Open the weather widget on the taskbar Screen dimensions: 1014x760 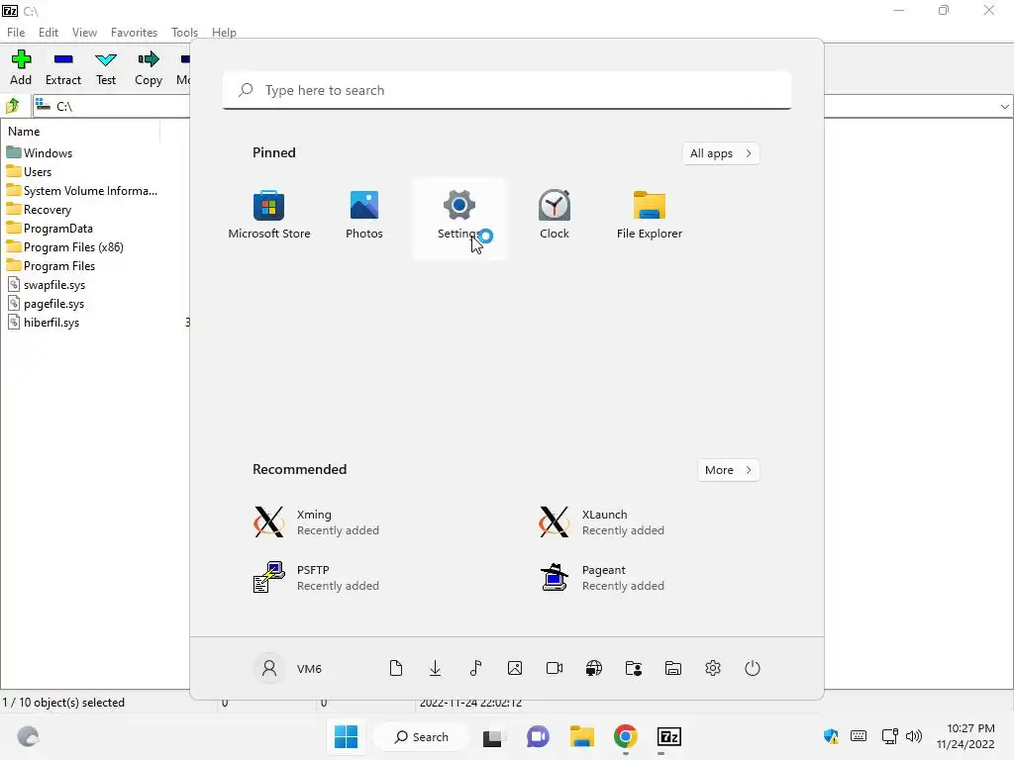[x=27, y=736]
